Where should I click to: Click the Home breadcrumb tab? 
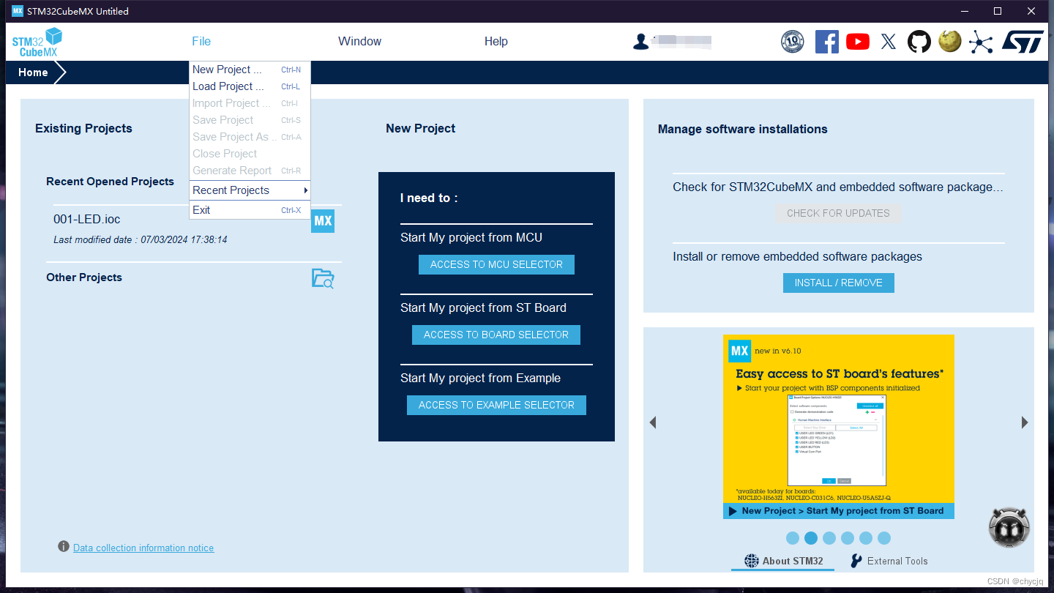[34, 72]
